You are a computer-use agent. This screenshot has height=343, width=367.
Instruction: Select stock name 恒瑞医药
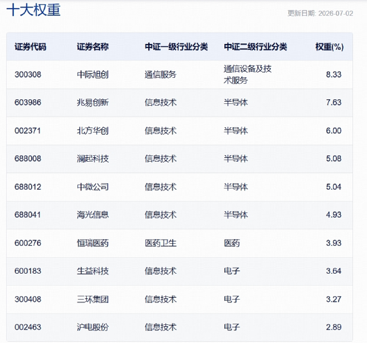click(93, 243)
